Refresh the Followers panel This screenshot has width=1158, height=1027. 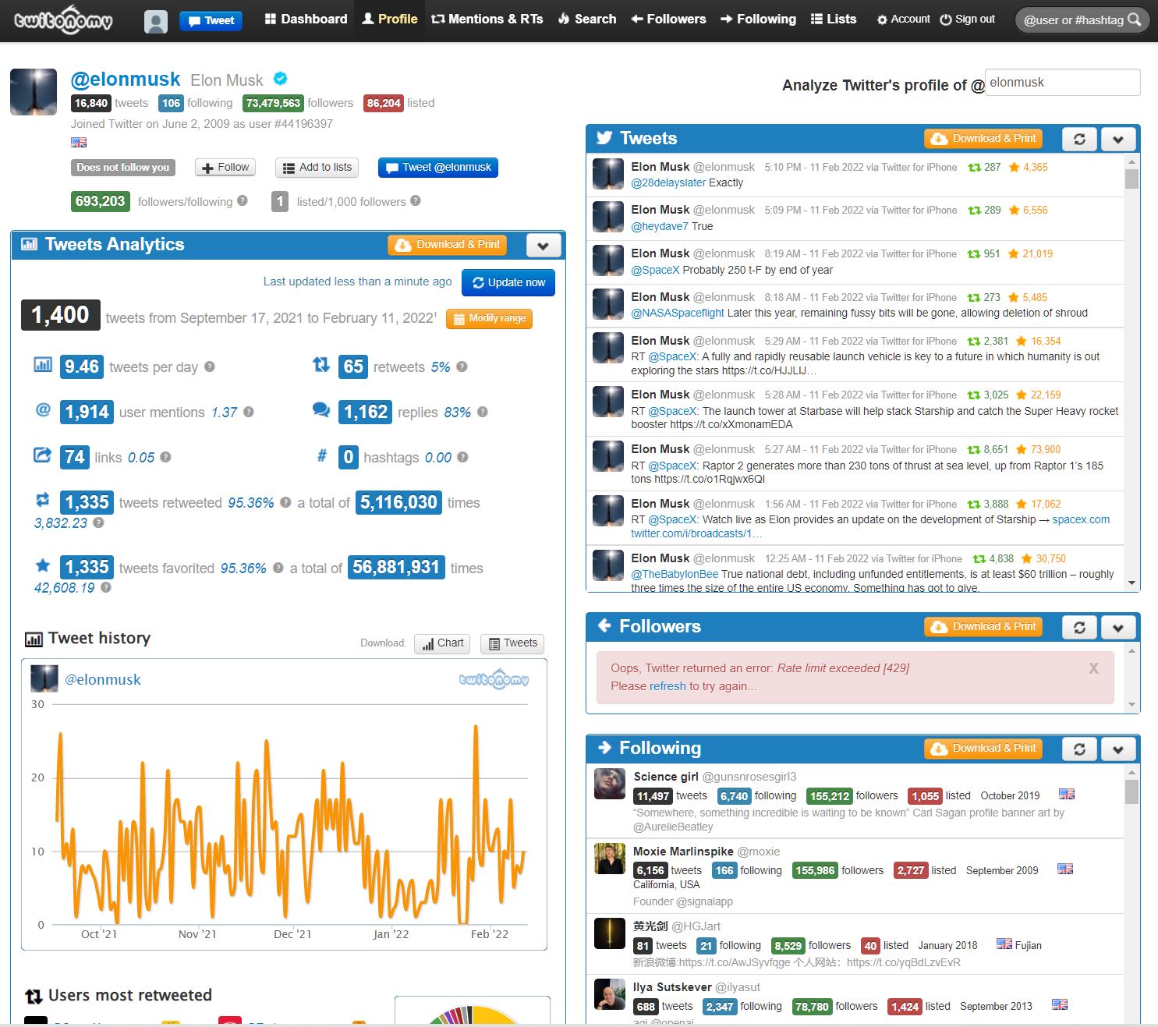[1079, 627]
